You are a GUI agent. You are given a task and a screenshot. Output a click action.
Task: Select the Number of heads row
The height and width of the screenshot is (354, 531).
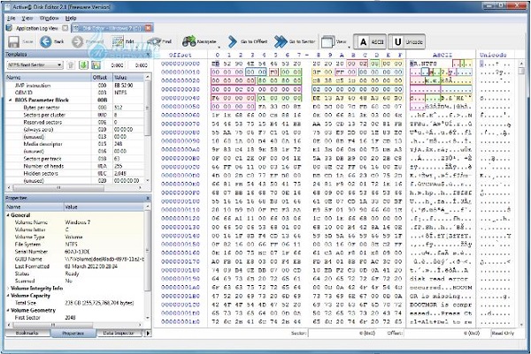[x=74, y=166]
